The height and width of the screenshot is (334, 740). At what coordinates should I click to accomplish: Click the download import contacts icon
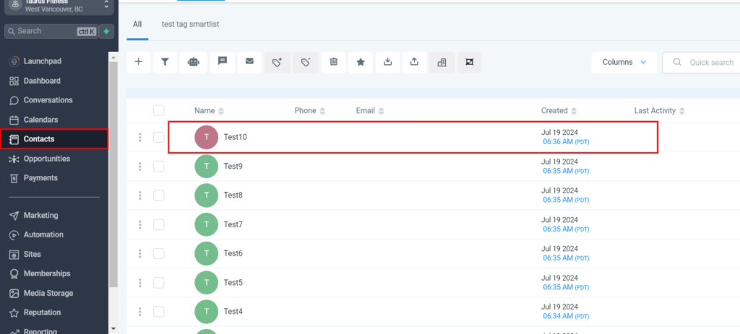point(387,63)
